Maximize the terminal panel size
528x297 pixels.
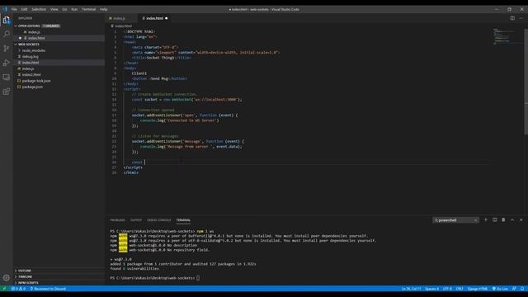[x=512, y=220]
